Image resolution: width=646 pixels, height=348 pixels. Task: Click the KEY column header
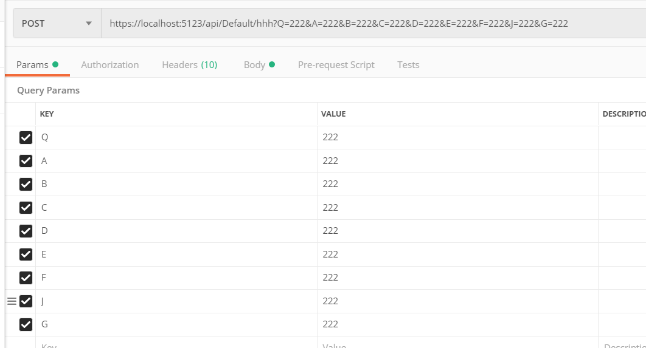(47, 114)
